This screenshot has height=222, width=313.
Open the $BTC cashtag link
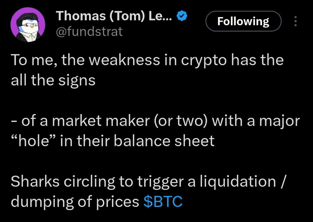tap(163, 202)
